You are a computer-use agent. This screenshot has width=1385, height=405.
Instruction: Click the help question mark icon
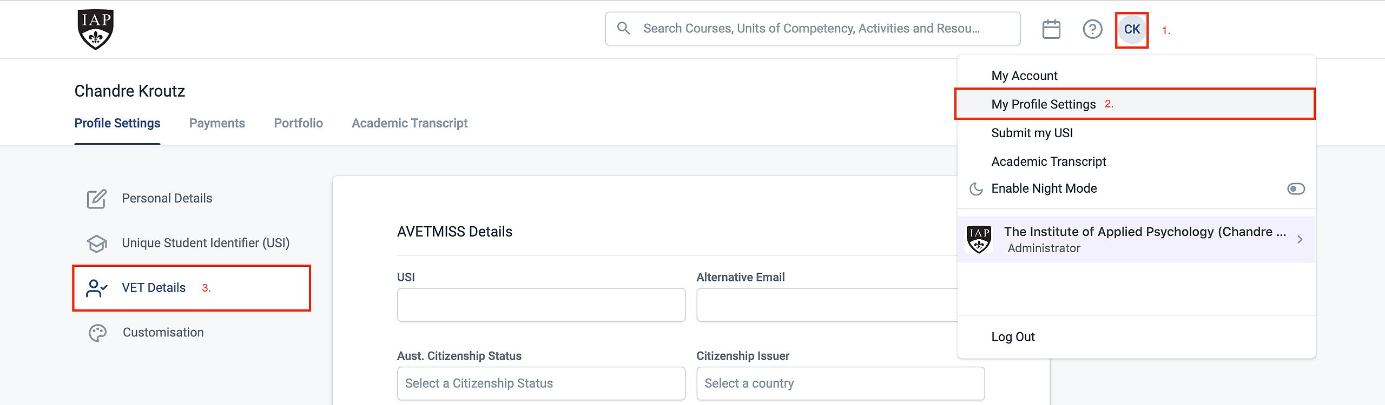click(x=1092, y=29)
